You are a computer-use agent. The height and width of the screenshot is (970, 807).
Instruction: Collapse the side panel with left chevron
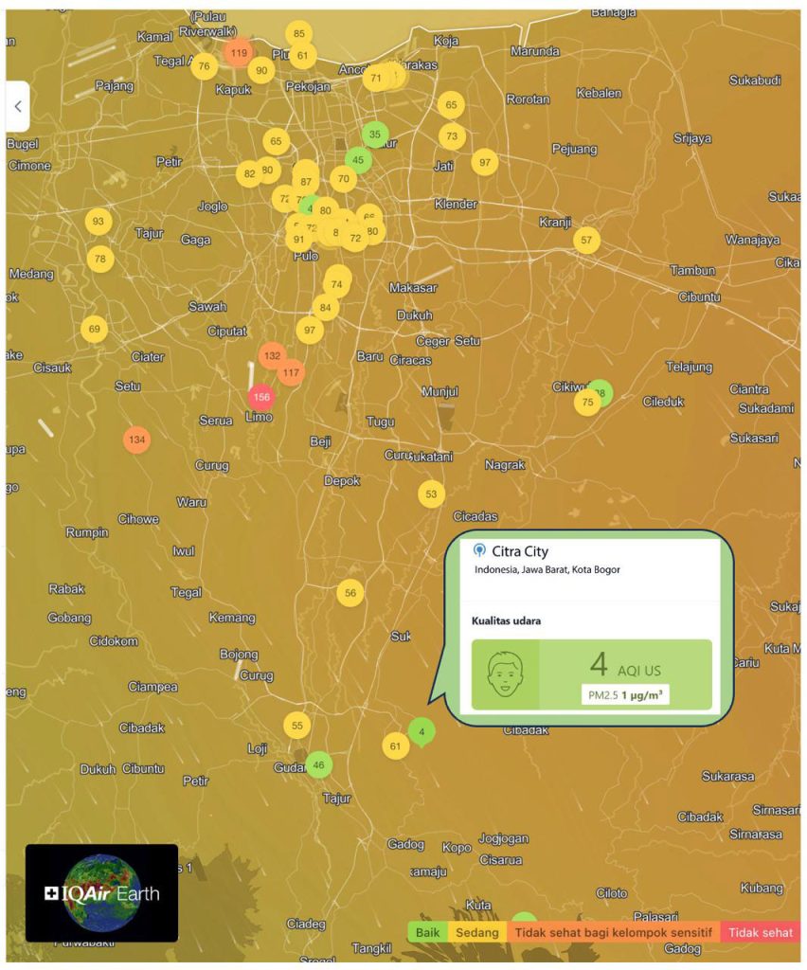pyautogui.click(x=17, y=107)
